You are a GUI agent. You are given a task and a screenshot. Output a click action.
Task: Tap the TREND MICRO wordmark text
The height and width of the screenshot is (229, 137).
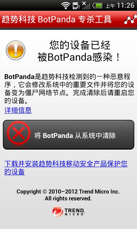pyautogui.click(x=74, y=212)
